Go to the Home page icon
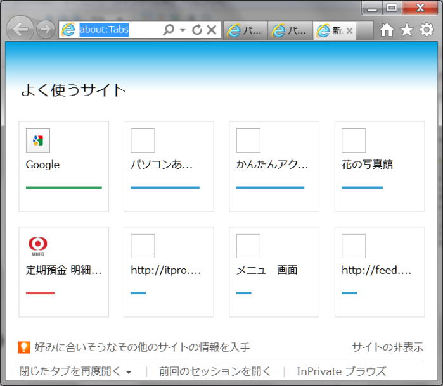Viewport: 443px width, 386px height. click(x=387, y=30)
